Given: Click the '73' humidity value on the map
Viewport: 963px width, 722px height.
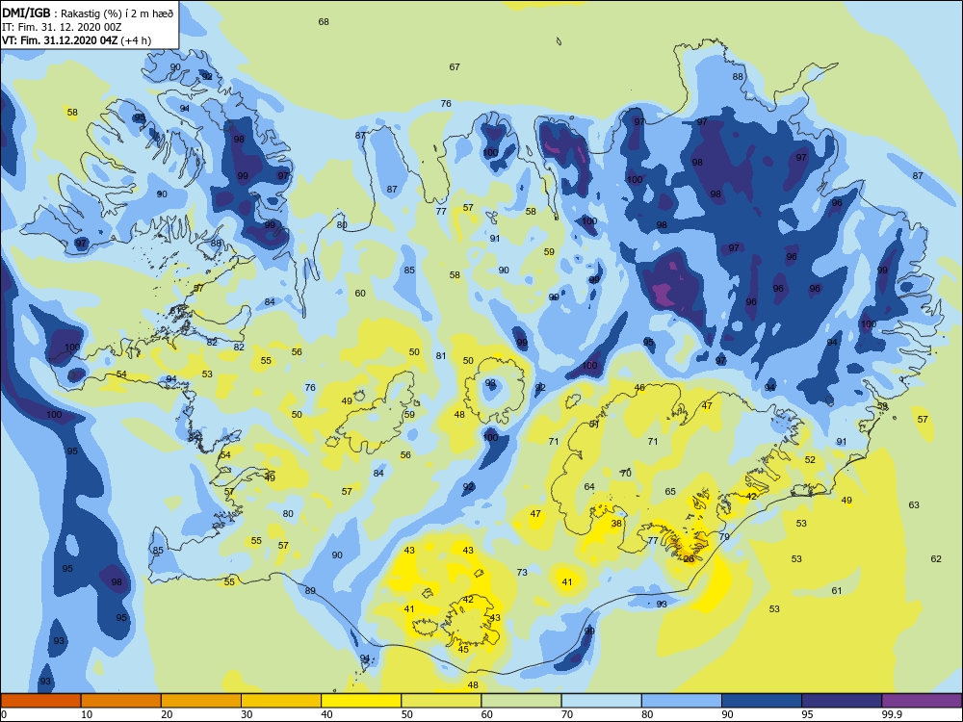Looking at the screenshot, I should pos(522,572).
